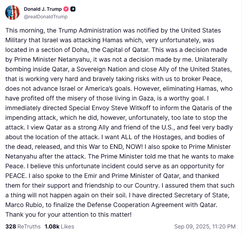
Task: Open the Sep 09, 2025 timestamp permalink
Action: pyautogui.click(x=205, y=226)
